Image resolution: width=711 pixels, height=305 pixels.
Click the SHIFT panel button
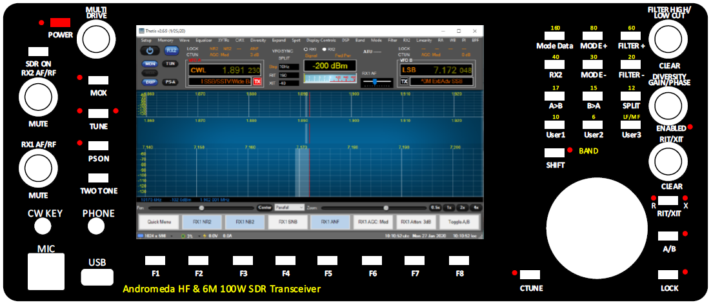pos(554,153)
